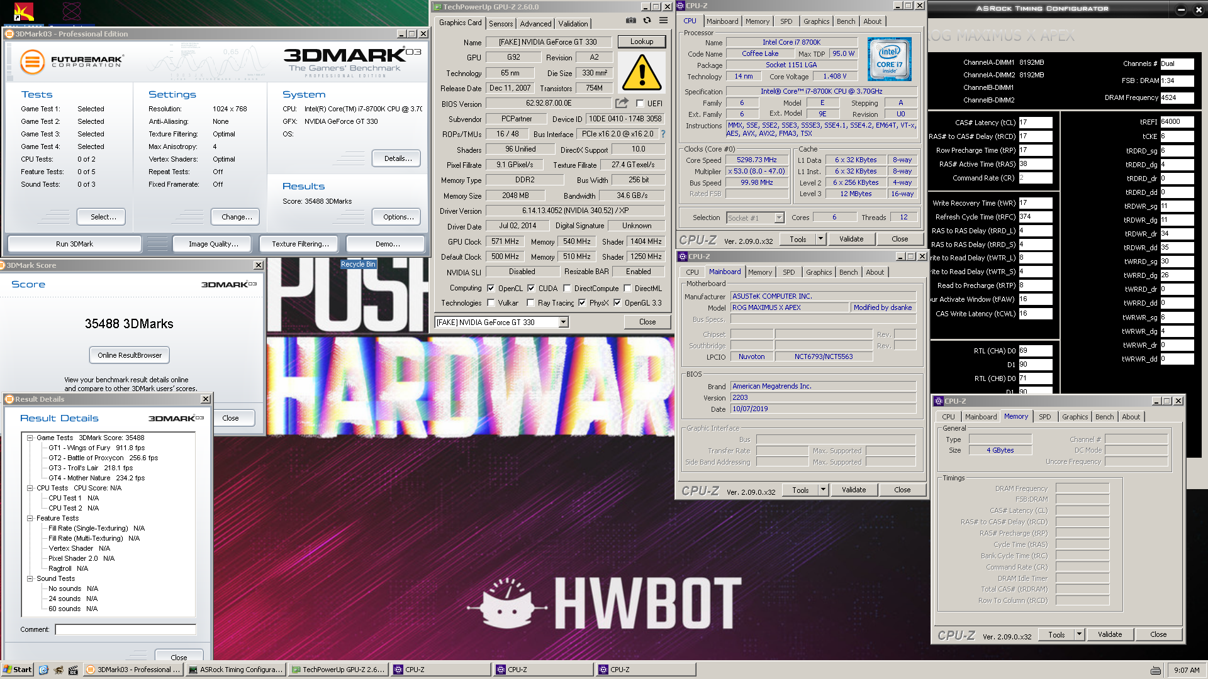Viewport: 1208px width, 679px height.
Task: Click the Texture Filtering button
Action: [x=300, y=244]
